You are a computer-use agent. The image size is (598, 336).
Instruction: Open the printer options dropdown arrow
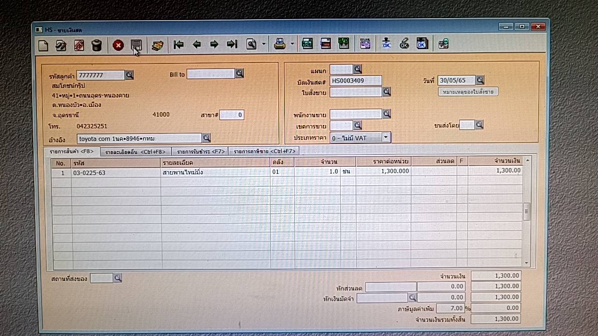(x=292, y=45)
